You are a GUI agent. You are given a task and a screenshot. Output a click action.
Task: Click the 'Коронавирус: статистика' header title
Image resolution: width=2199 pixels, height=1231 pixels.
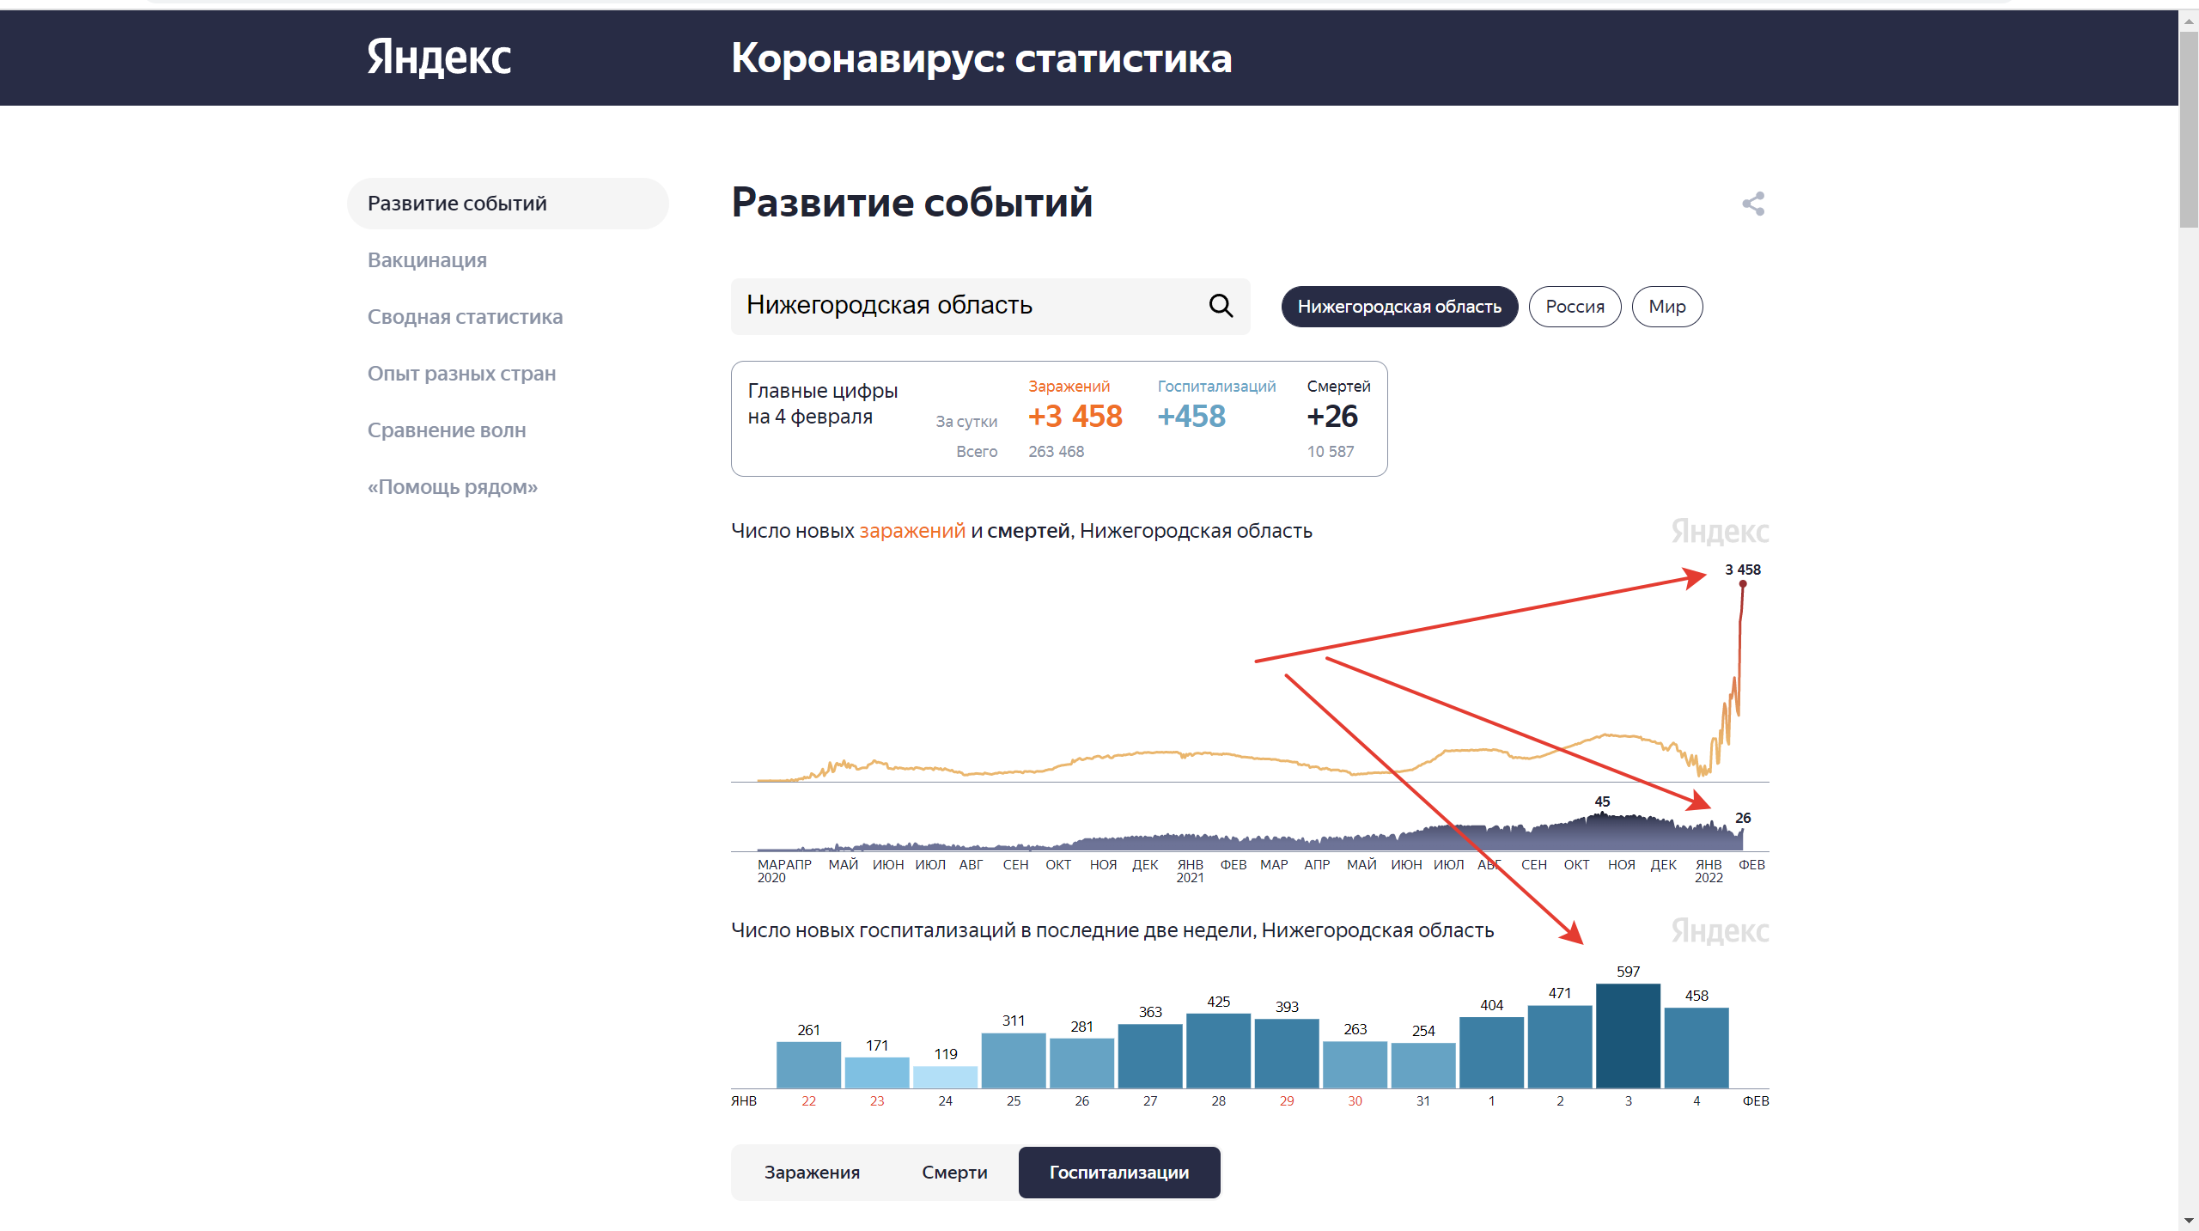(x=981, y=58)
